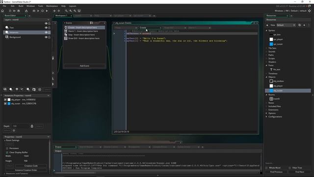Add a new asset layer icon
Viewport: 314px width, 177px height.
(28, 89)
